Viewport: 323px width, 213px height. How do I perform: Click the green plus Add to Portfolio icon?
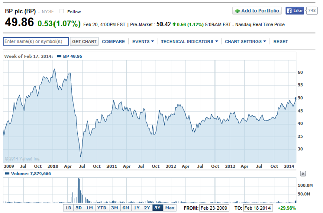pyautogui.click(x=237, y=11)
